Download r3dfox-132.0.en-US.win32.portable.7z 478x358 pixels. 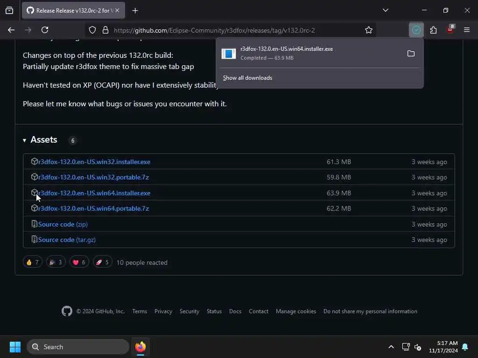93,177
